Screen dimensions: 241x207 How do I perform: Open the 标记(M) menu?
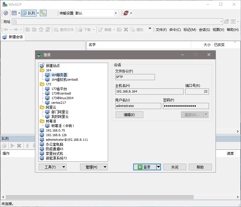pyautogui.click(x=190, y=29)
